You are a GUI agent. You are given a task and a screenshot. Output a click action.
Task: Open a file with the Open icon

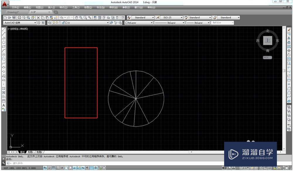click(9, 17)
